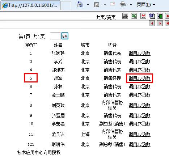169x157 pixels.
Task: Expand the Print button dropdown arrow
Action: (131, 5)
